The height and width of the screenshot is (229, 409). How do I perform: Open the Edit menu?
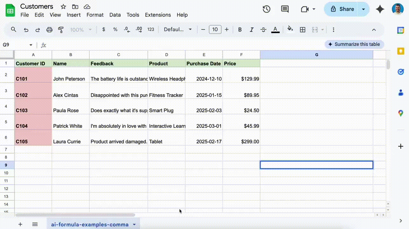[39, 15]
